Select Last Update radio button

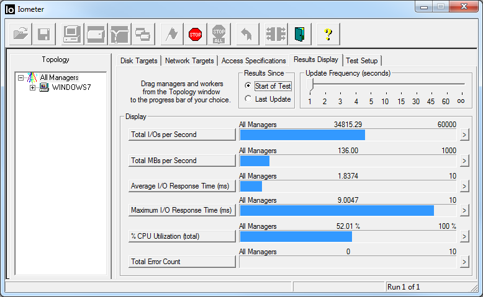tap(248, 99)
